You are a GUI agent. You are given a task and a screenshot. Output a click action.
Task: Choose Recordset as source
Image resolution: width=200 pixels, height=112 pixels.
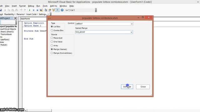pyautogui.click(x=52, y=38)
